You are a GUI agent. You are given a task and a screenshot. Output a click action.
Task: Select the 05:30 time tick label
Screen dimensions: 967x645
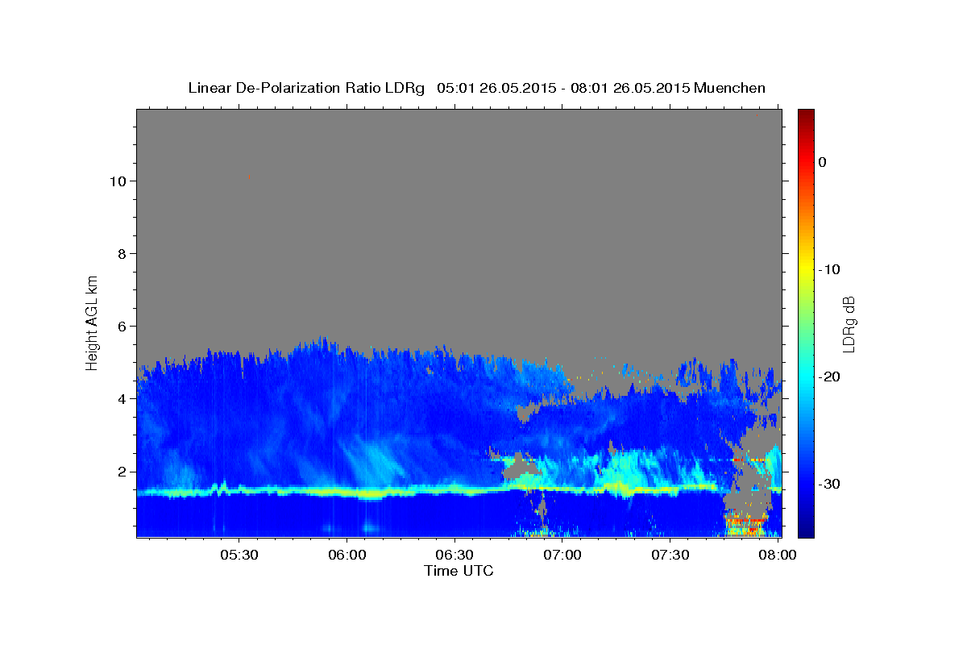(x=239, y=556)
